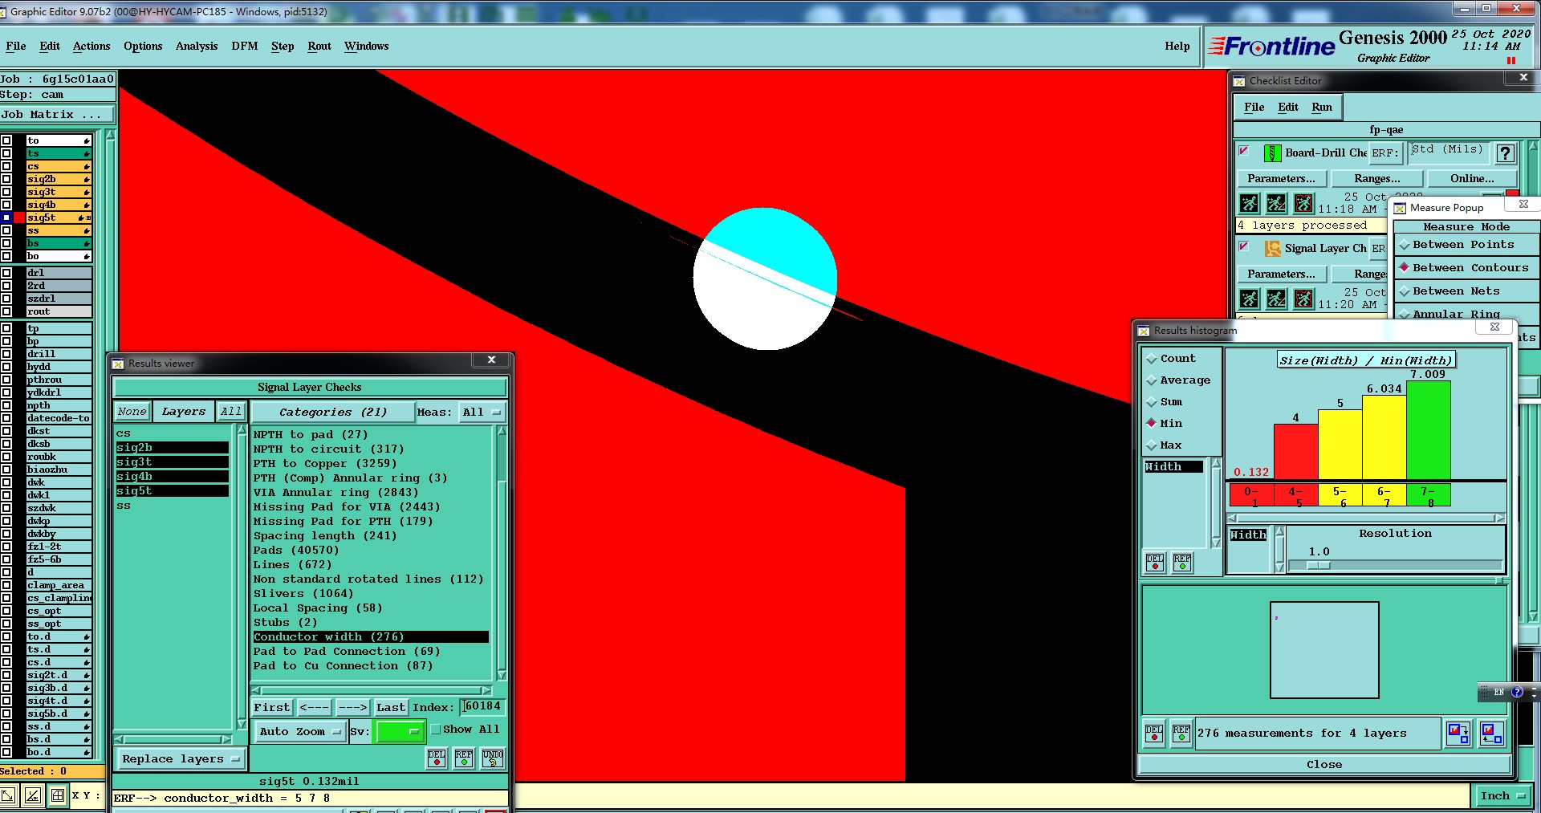The height and width of the screenshot is (813, 1541).
Task: Open Edit menu in Checklist Editor
Action: pyautogui.click(x=1288, y=108)
